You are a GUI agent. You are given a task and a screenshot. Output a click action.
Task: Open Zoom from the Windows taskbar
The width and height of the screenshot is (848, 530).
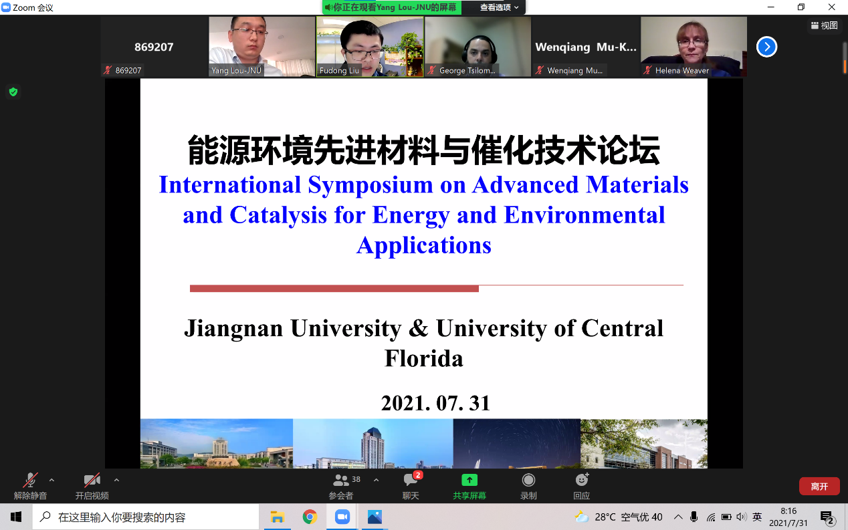point(342,517)
